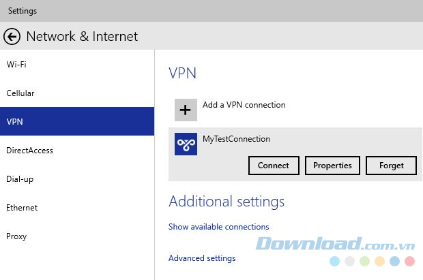
Task: Select the VPN sidebar item
Action: tap(15, 122)
